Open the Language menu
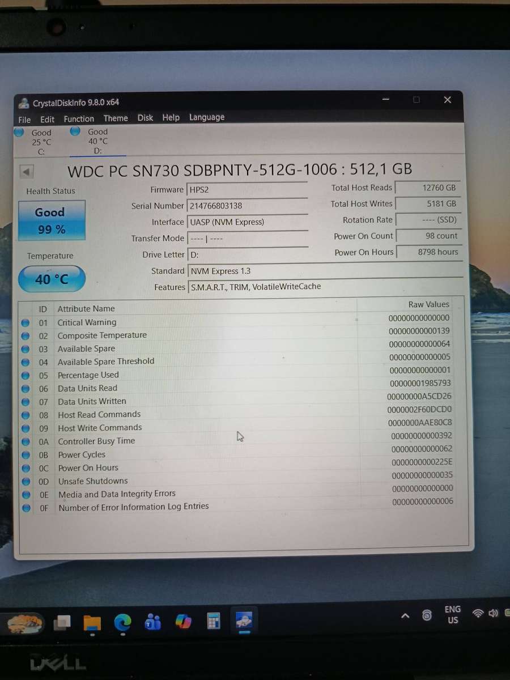 (x=207, y=117)
